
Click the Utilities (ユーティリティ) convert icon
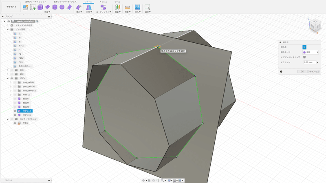click(x=103, y=7)
